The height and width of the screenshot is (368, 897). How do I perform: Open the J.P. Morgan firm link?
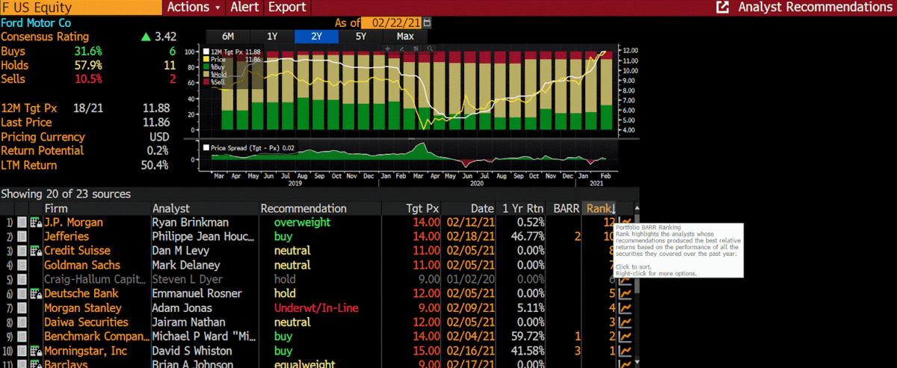[73, 223]
